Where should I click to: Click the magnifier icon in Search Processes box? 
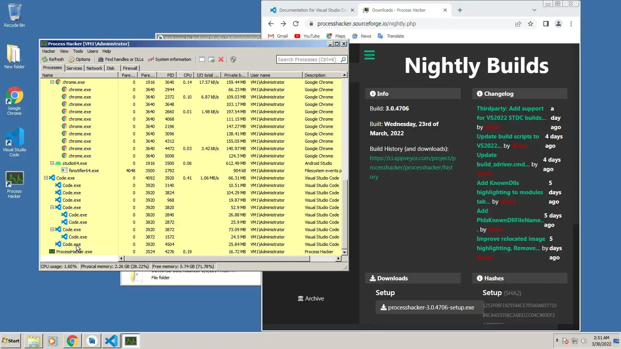(x=343, y=59)
